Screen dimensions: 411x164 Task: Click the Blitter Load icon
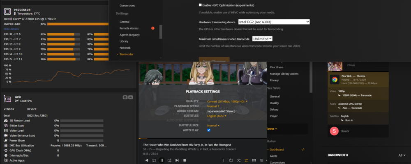(6, 126)
